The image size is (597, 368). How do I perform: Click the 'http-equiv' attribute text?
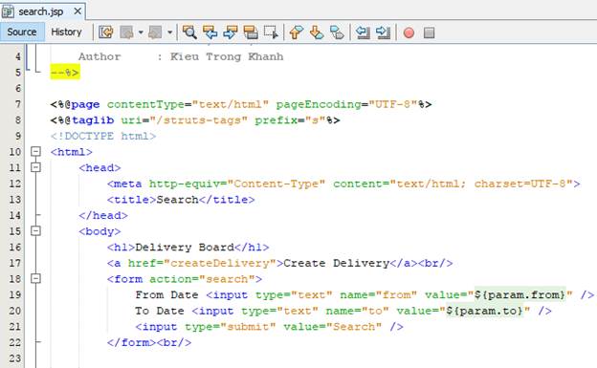[185, 184]
